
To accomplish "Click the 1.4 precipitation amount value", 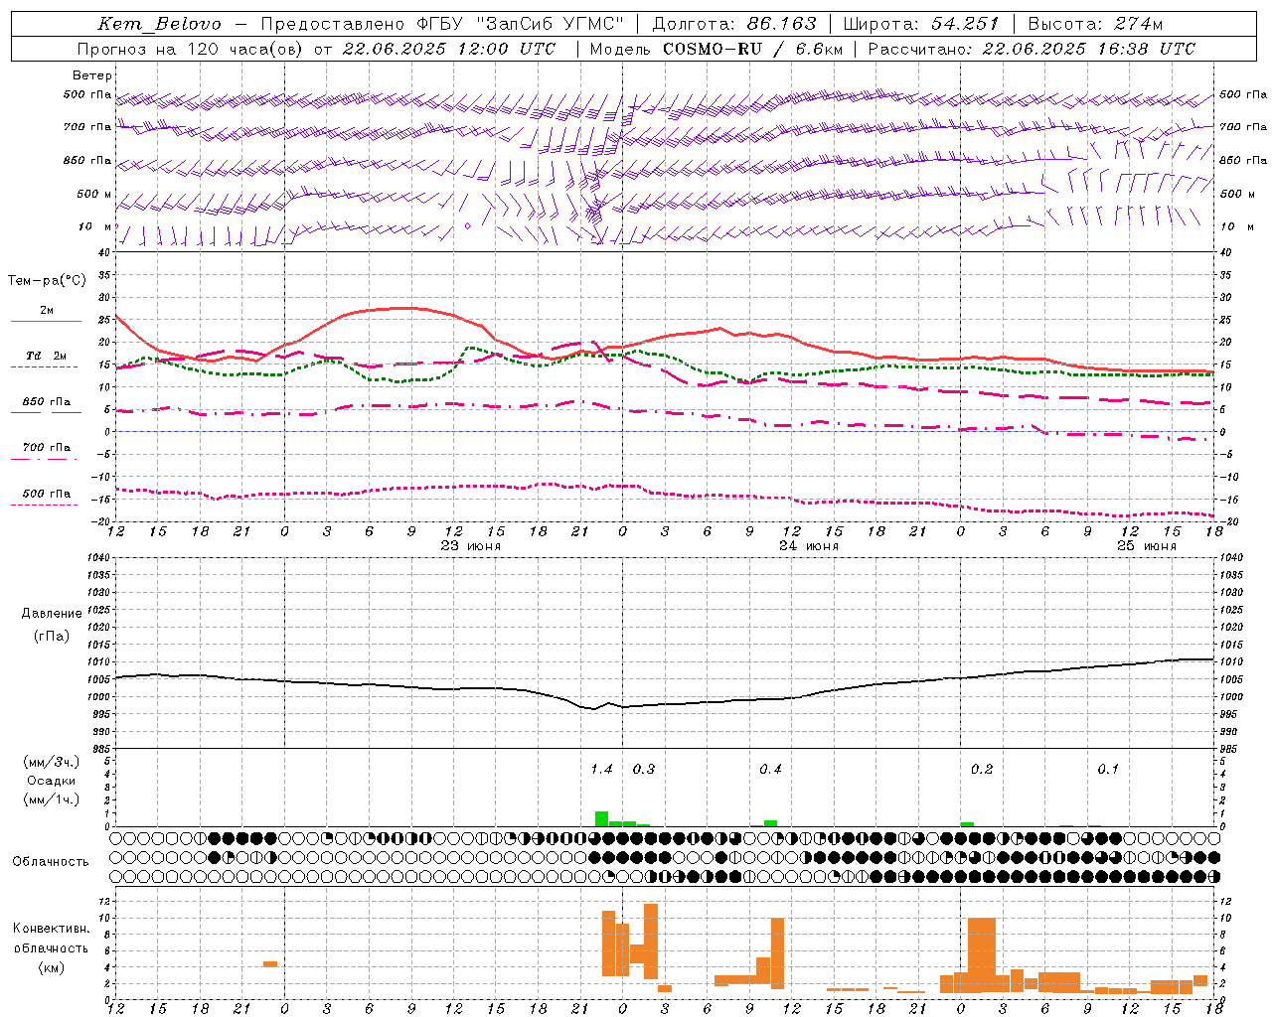I will [x=601, y=769].
